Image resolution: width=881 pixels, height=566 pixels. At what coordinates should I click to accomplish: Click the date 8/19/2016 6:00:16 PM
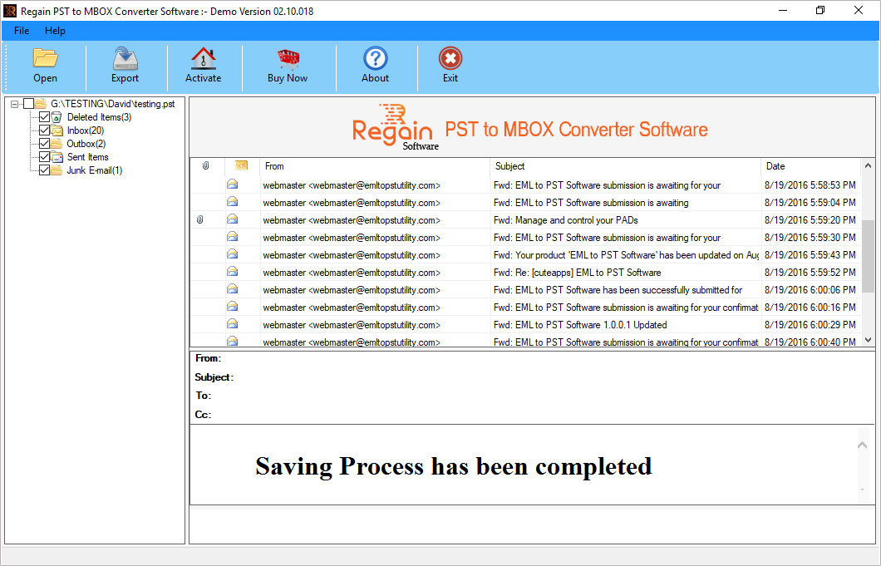[x=810, y=307]
